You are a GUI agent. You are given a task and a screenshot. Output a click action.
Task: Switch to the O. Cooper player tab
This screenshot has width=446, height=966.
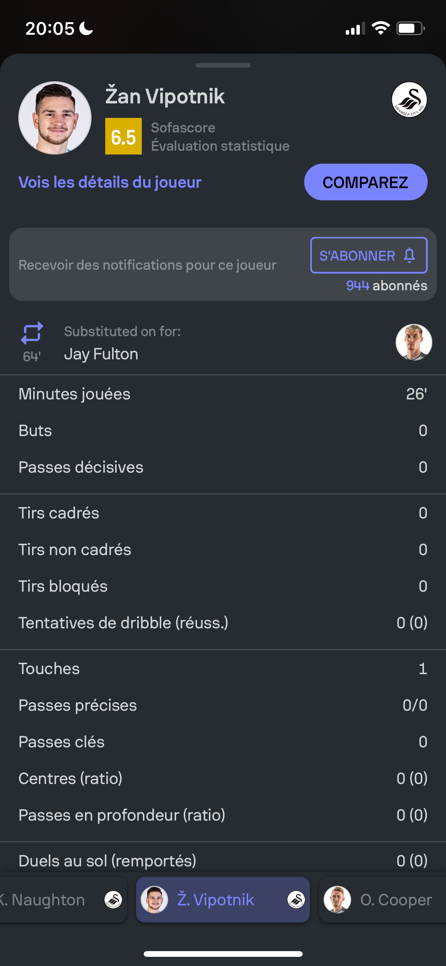coord(382,900)
